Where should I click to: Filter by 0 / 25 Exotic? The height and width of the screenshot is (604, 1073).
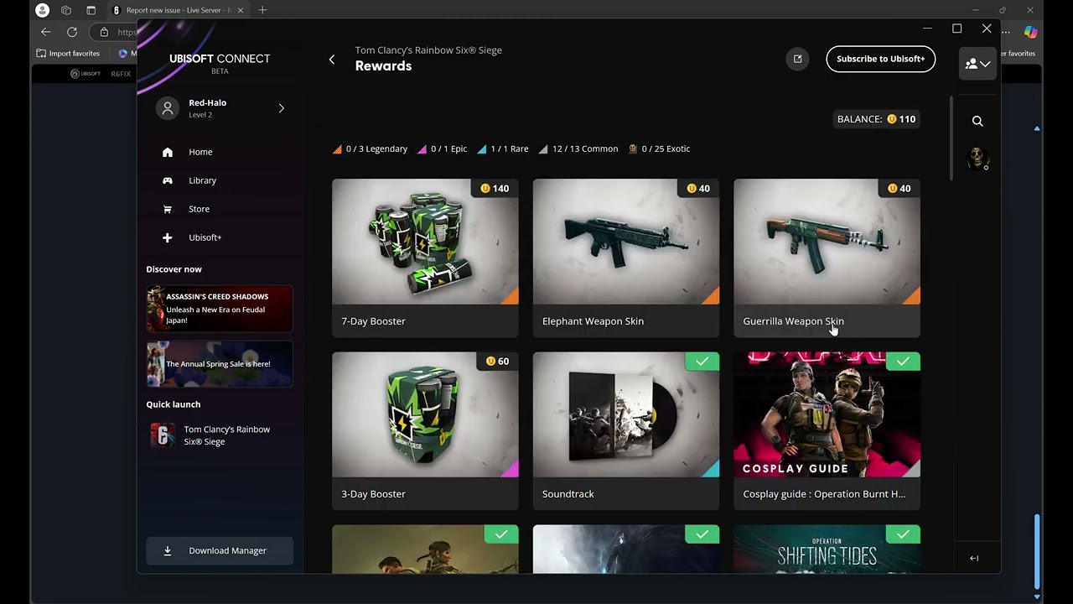tap(659, 148)
